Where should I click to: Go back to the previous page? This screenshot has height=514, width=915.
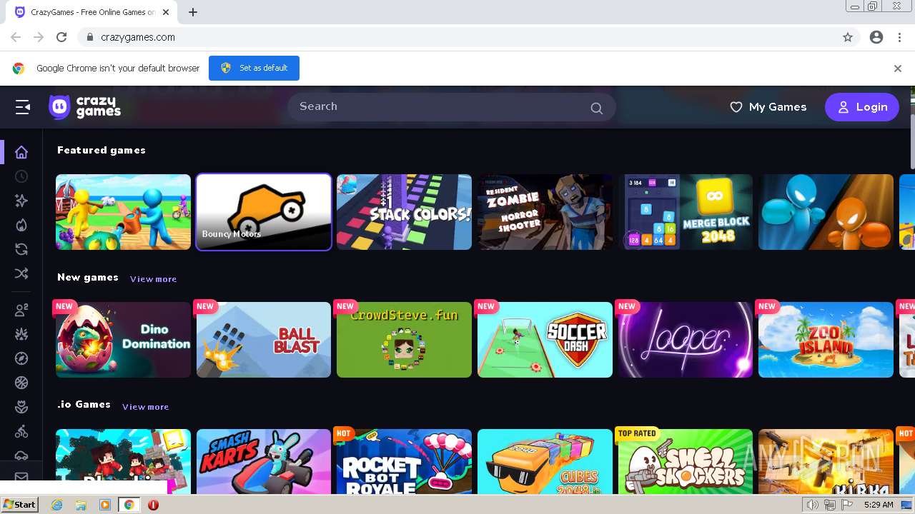[16, 37]
